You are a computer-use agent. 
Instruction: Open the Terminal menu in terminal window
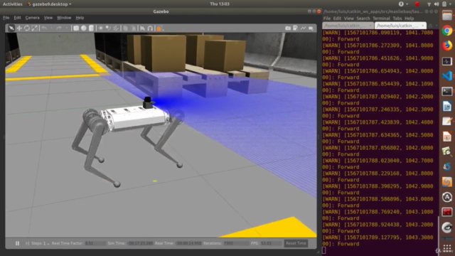(x=381, y=18)
